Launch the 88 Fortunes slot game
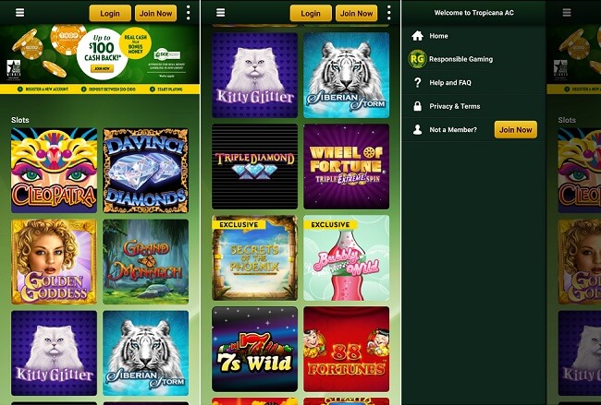 pos(346,349)
